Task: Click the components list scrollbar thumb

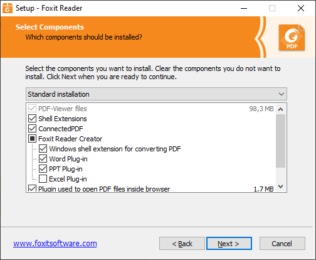Action: (281, 141)
